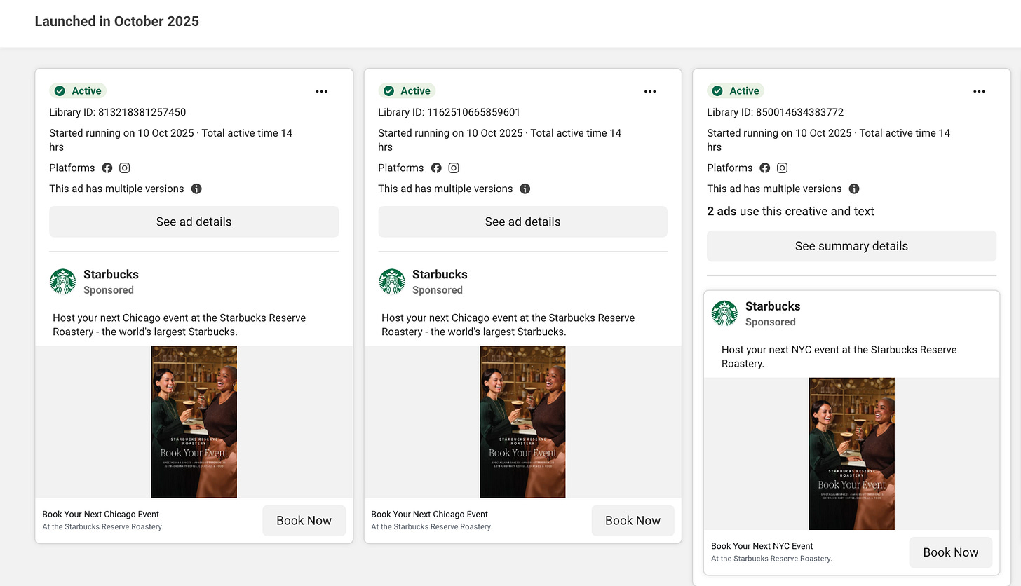The width and height of the screenshot is (1021, 586).
Task: Open three-dot menu for ad 813218381257450
Action: point(321,91)
